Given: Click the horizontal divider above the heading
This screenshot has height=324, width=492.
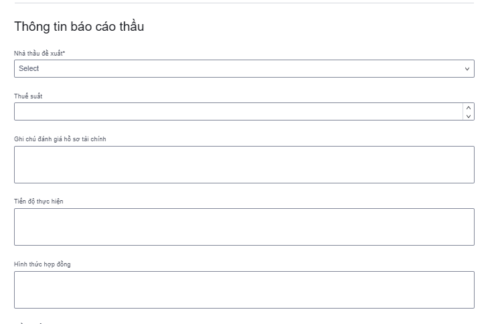Looking at the screenshot, I should click(x=244, y=3).
